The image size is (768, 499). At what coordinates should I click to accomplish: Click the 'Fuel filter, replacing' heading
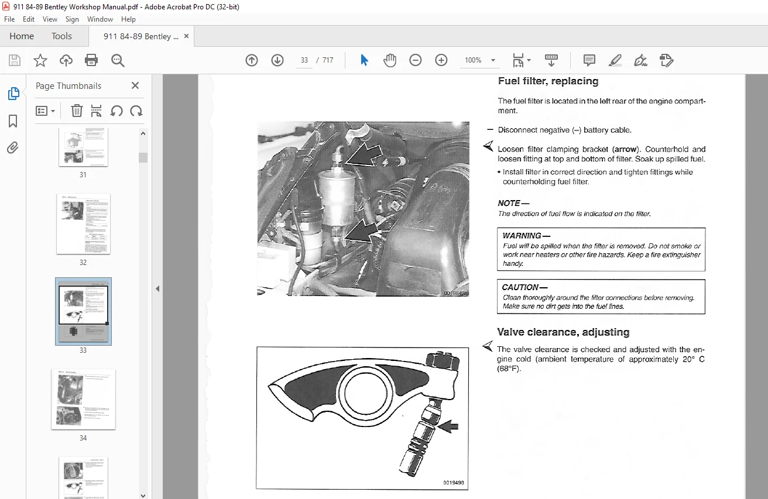coord(548,81)
